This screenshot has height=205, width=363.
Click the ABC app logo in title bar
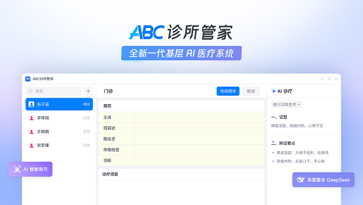pos(28,79)
